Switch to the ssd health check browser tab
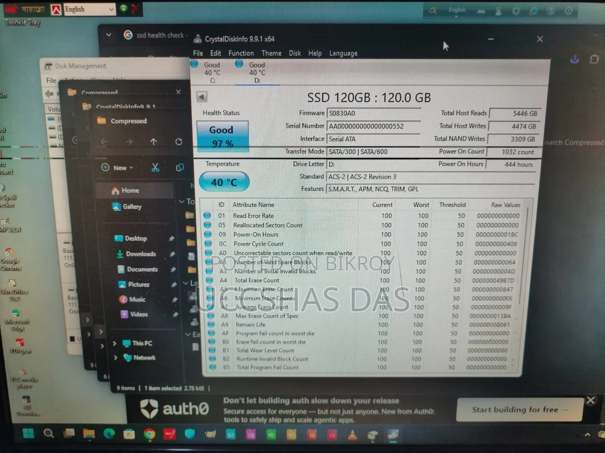 pos(155,35)
